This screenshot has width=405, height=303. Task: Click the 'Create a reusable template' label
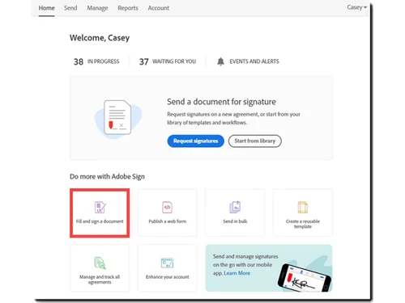303,224
